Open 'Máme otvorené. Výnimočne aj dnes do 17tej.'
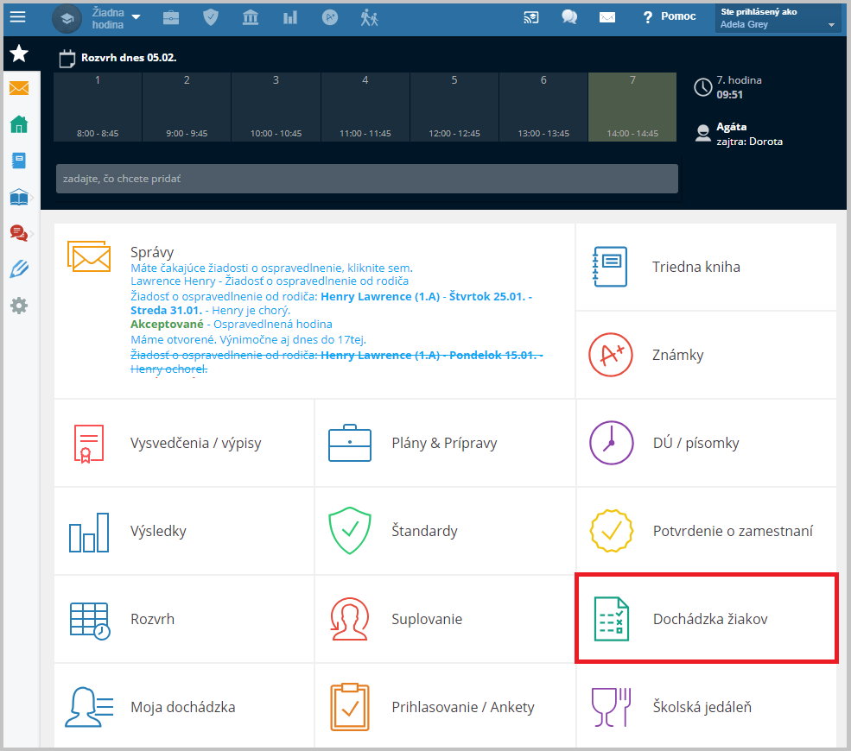The image size is (851, 751). [248, 339]
